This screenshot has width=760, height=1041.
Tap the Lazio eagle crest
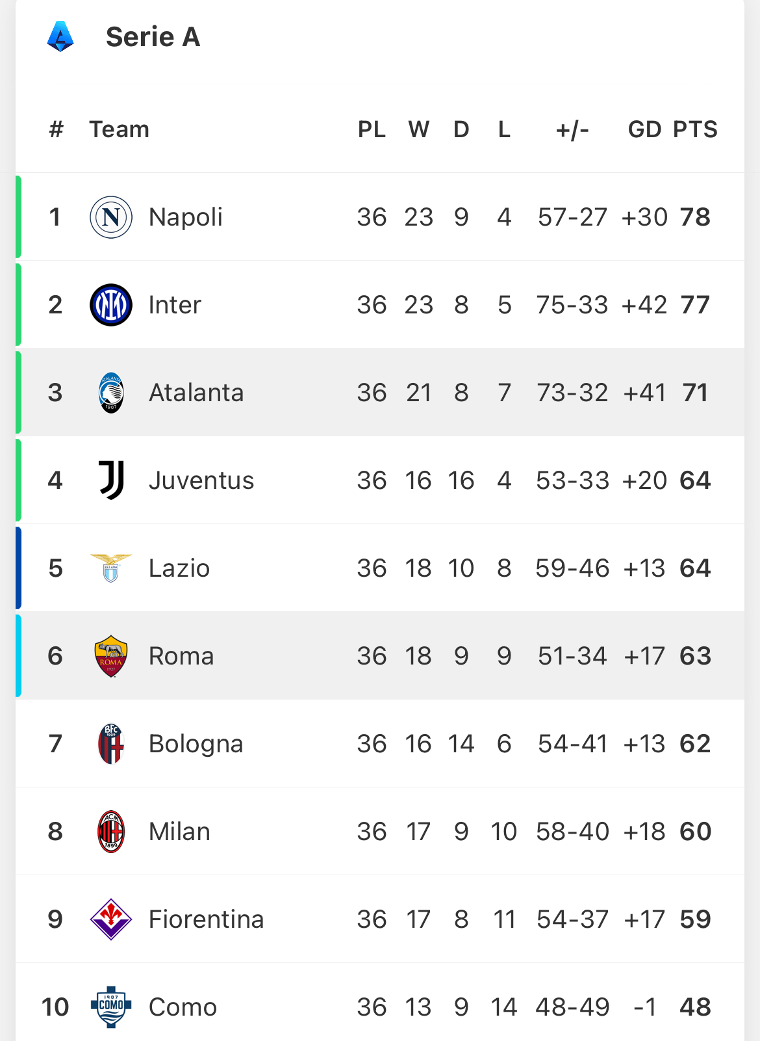111,568
